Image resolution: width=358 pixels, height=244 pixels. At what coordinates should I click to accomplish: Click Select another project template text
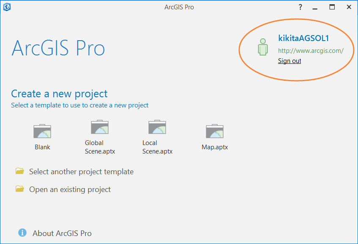(x=81, y=172)
